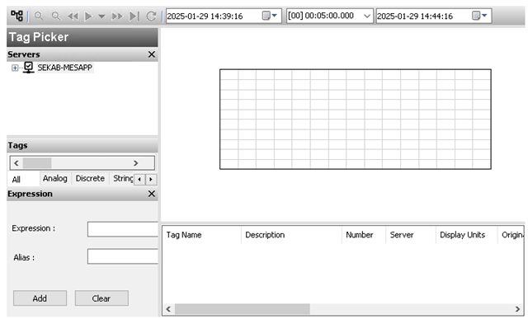Image resolution: width=528 pixels, height=319 pixels.
Task: Click the Display Units column header
Action: pyautogui.click(x=467, y=235)
